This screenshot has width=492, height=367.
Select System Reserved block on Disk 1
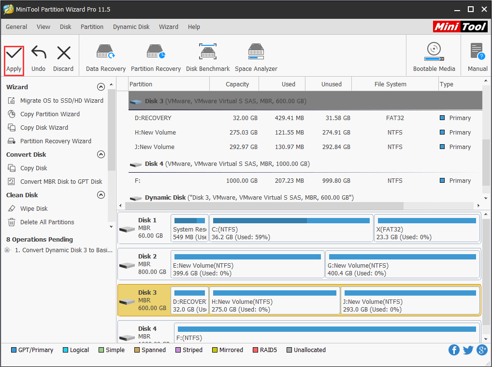[189, 228]
